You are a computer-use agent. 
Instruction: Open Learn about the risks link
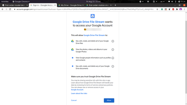click(79, 94)
